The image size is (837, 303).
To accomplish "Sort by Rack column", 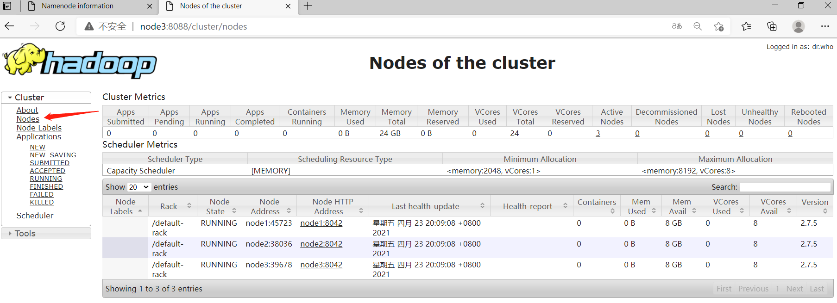I will coord(189,206).
